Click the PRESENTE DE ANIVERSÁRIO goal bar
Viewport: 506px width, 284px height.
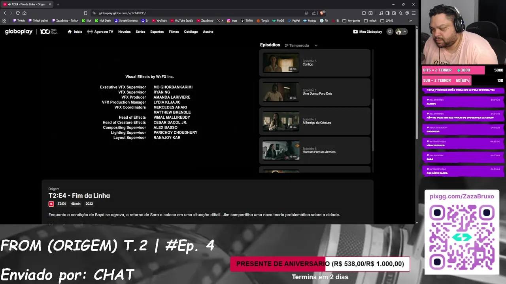[320, 264]
